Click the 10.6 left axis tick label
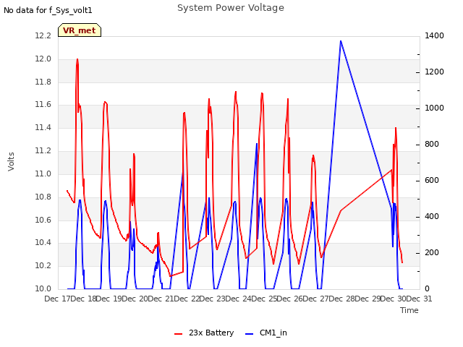This screenshot has width=463, height=347. coord(43,220)
